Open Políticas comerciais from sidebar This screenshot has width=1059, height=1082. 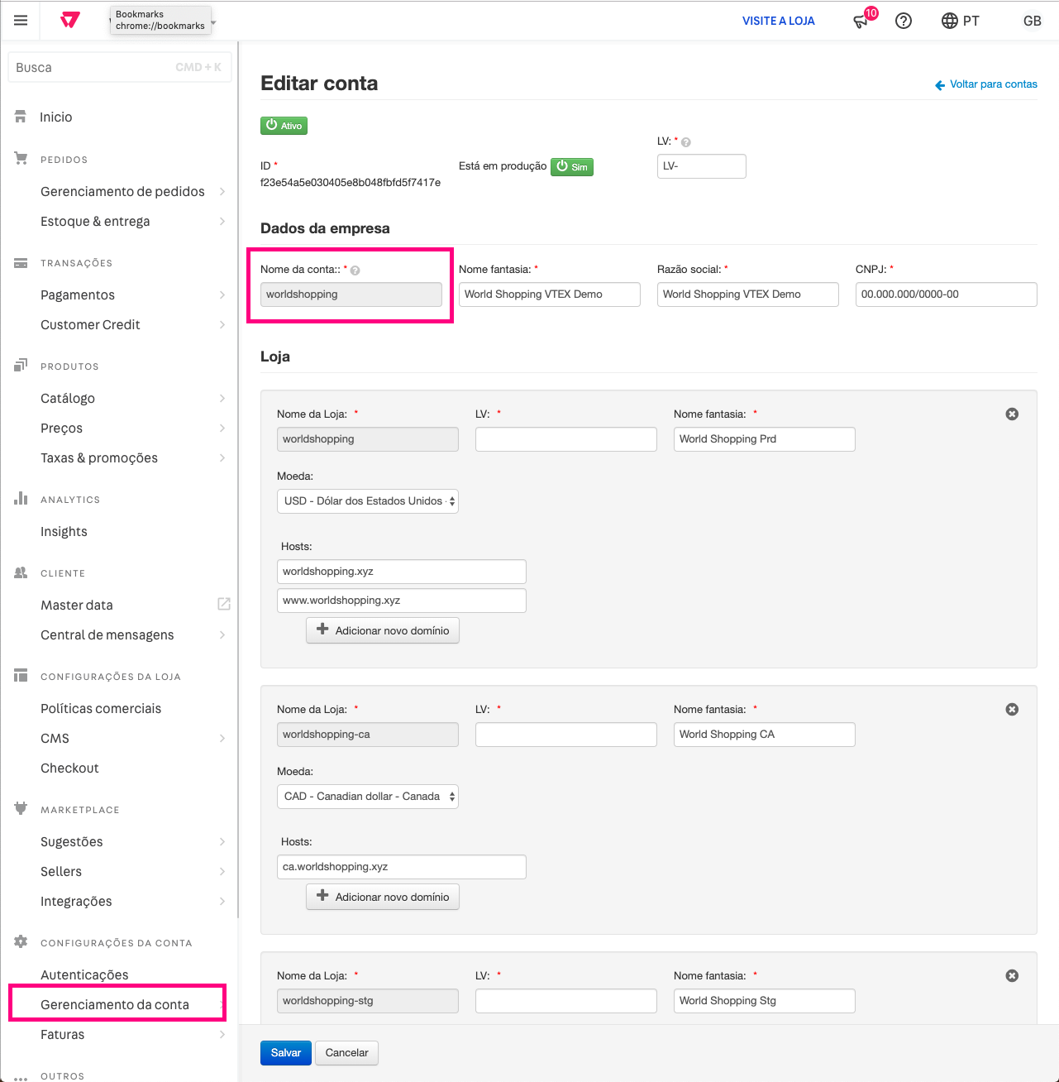(x=101, y=708)
